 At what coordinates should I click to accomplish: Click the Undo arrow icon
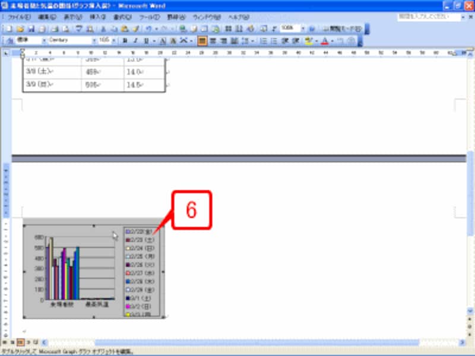[148, 28]
